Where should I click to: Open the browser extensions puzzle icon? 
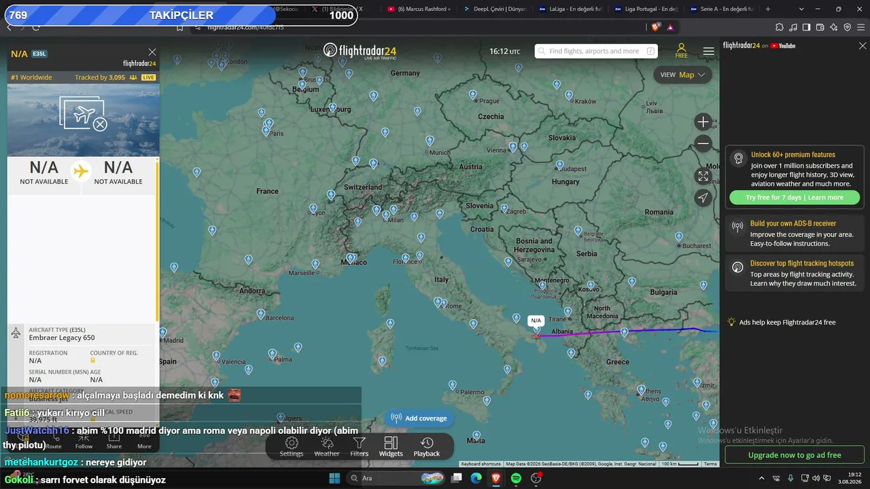pos(780,27)
